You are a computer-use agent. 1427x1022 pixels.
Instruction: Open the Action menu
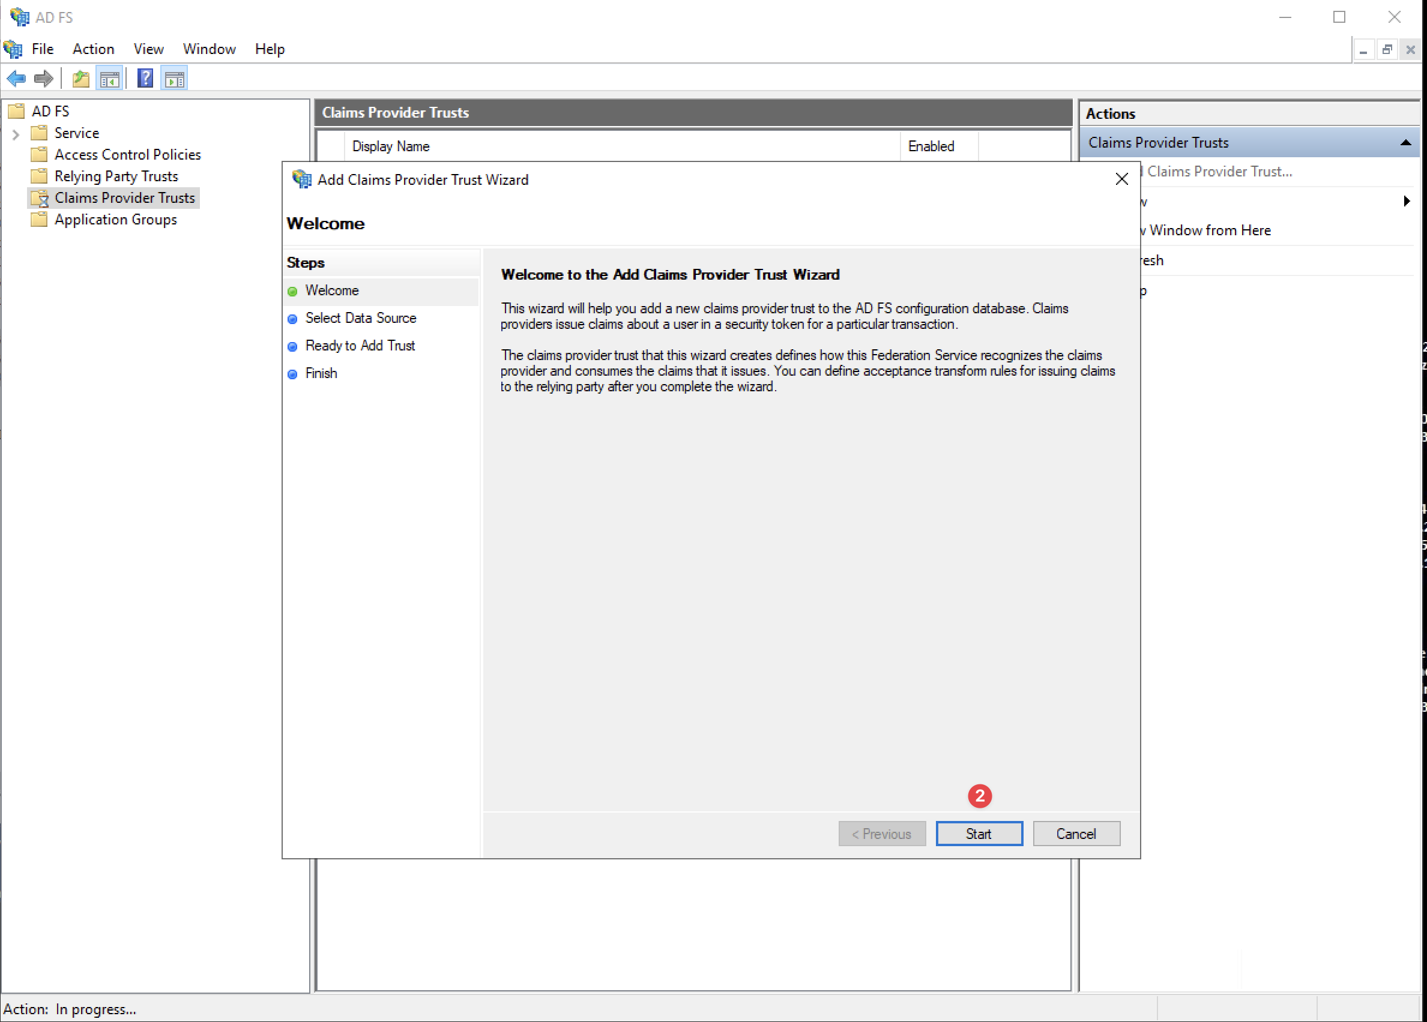pyautogui.click(x=93, y=49)
